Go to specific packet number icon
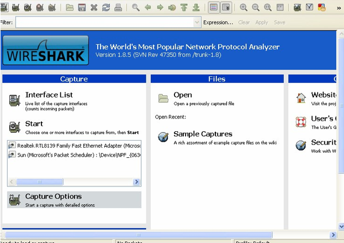Image resolution: width=344 pixels, height=243 pixels. pyautogui.click(x=172, y=8)
